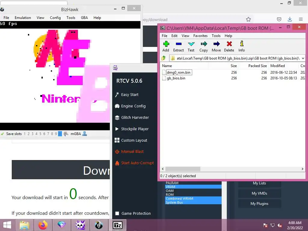Viewport: 308px width, 231px height.
Task: Click the My Lists button
Action: tap(259, 183)
